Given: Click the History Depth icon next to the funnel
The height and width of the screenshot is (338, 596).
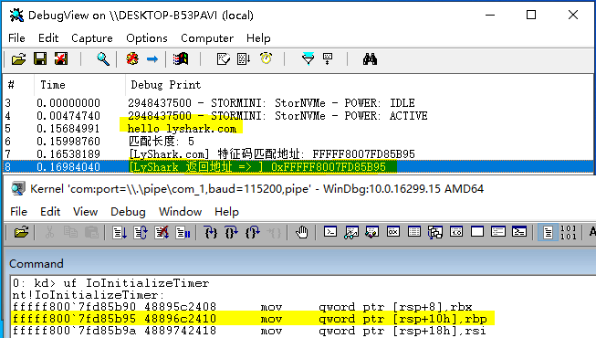Looking at the screenshot, I should tap(328, 59).
